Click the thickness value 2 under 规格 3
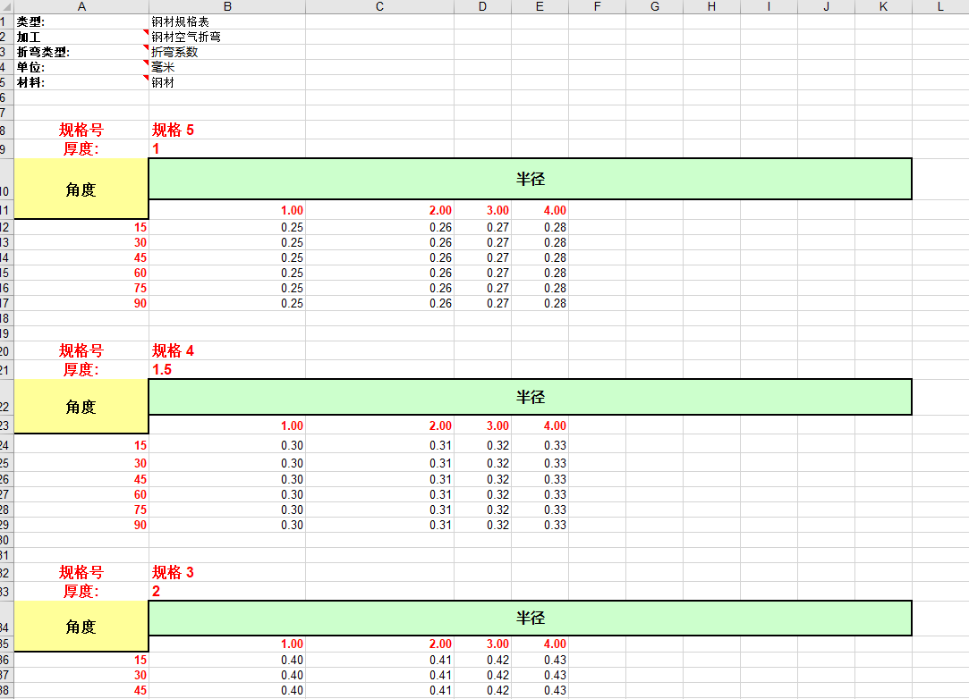The height and width of the screenshot is (699, 969). pyautogui.click(x=227, y=591)
